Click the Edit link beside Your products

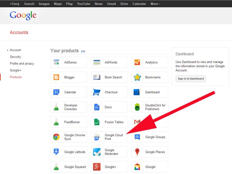tap(83, 51)
